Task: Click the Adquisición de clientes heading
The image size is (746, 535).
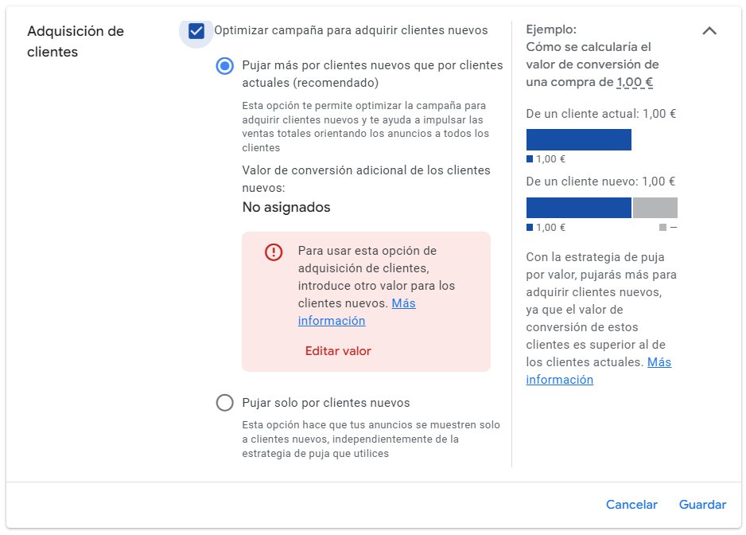Action: pos(76,41)
